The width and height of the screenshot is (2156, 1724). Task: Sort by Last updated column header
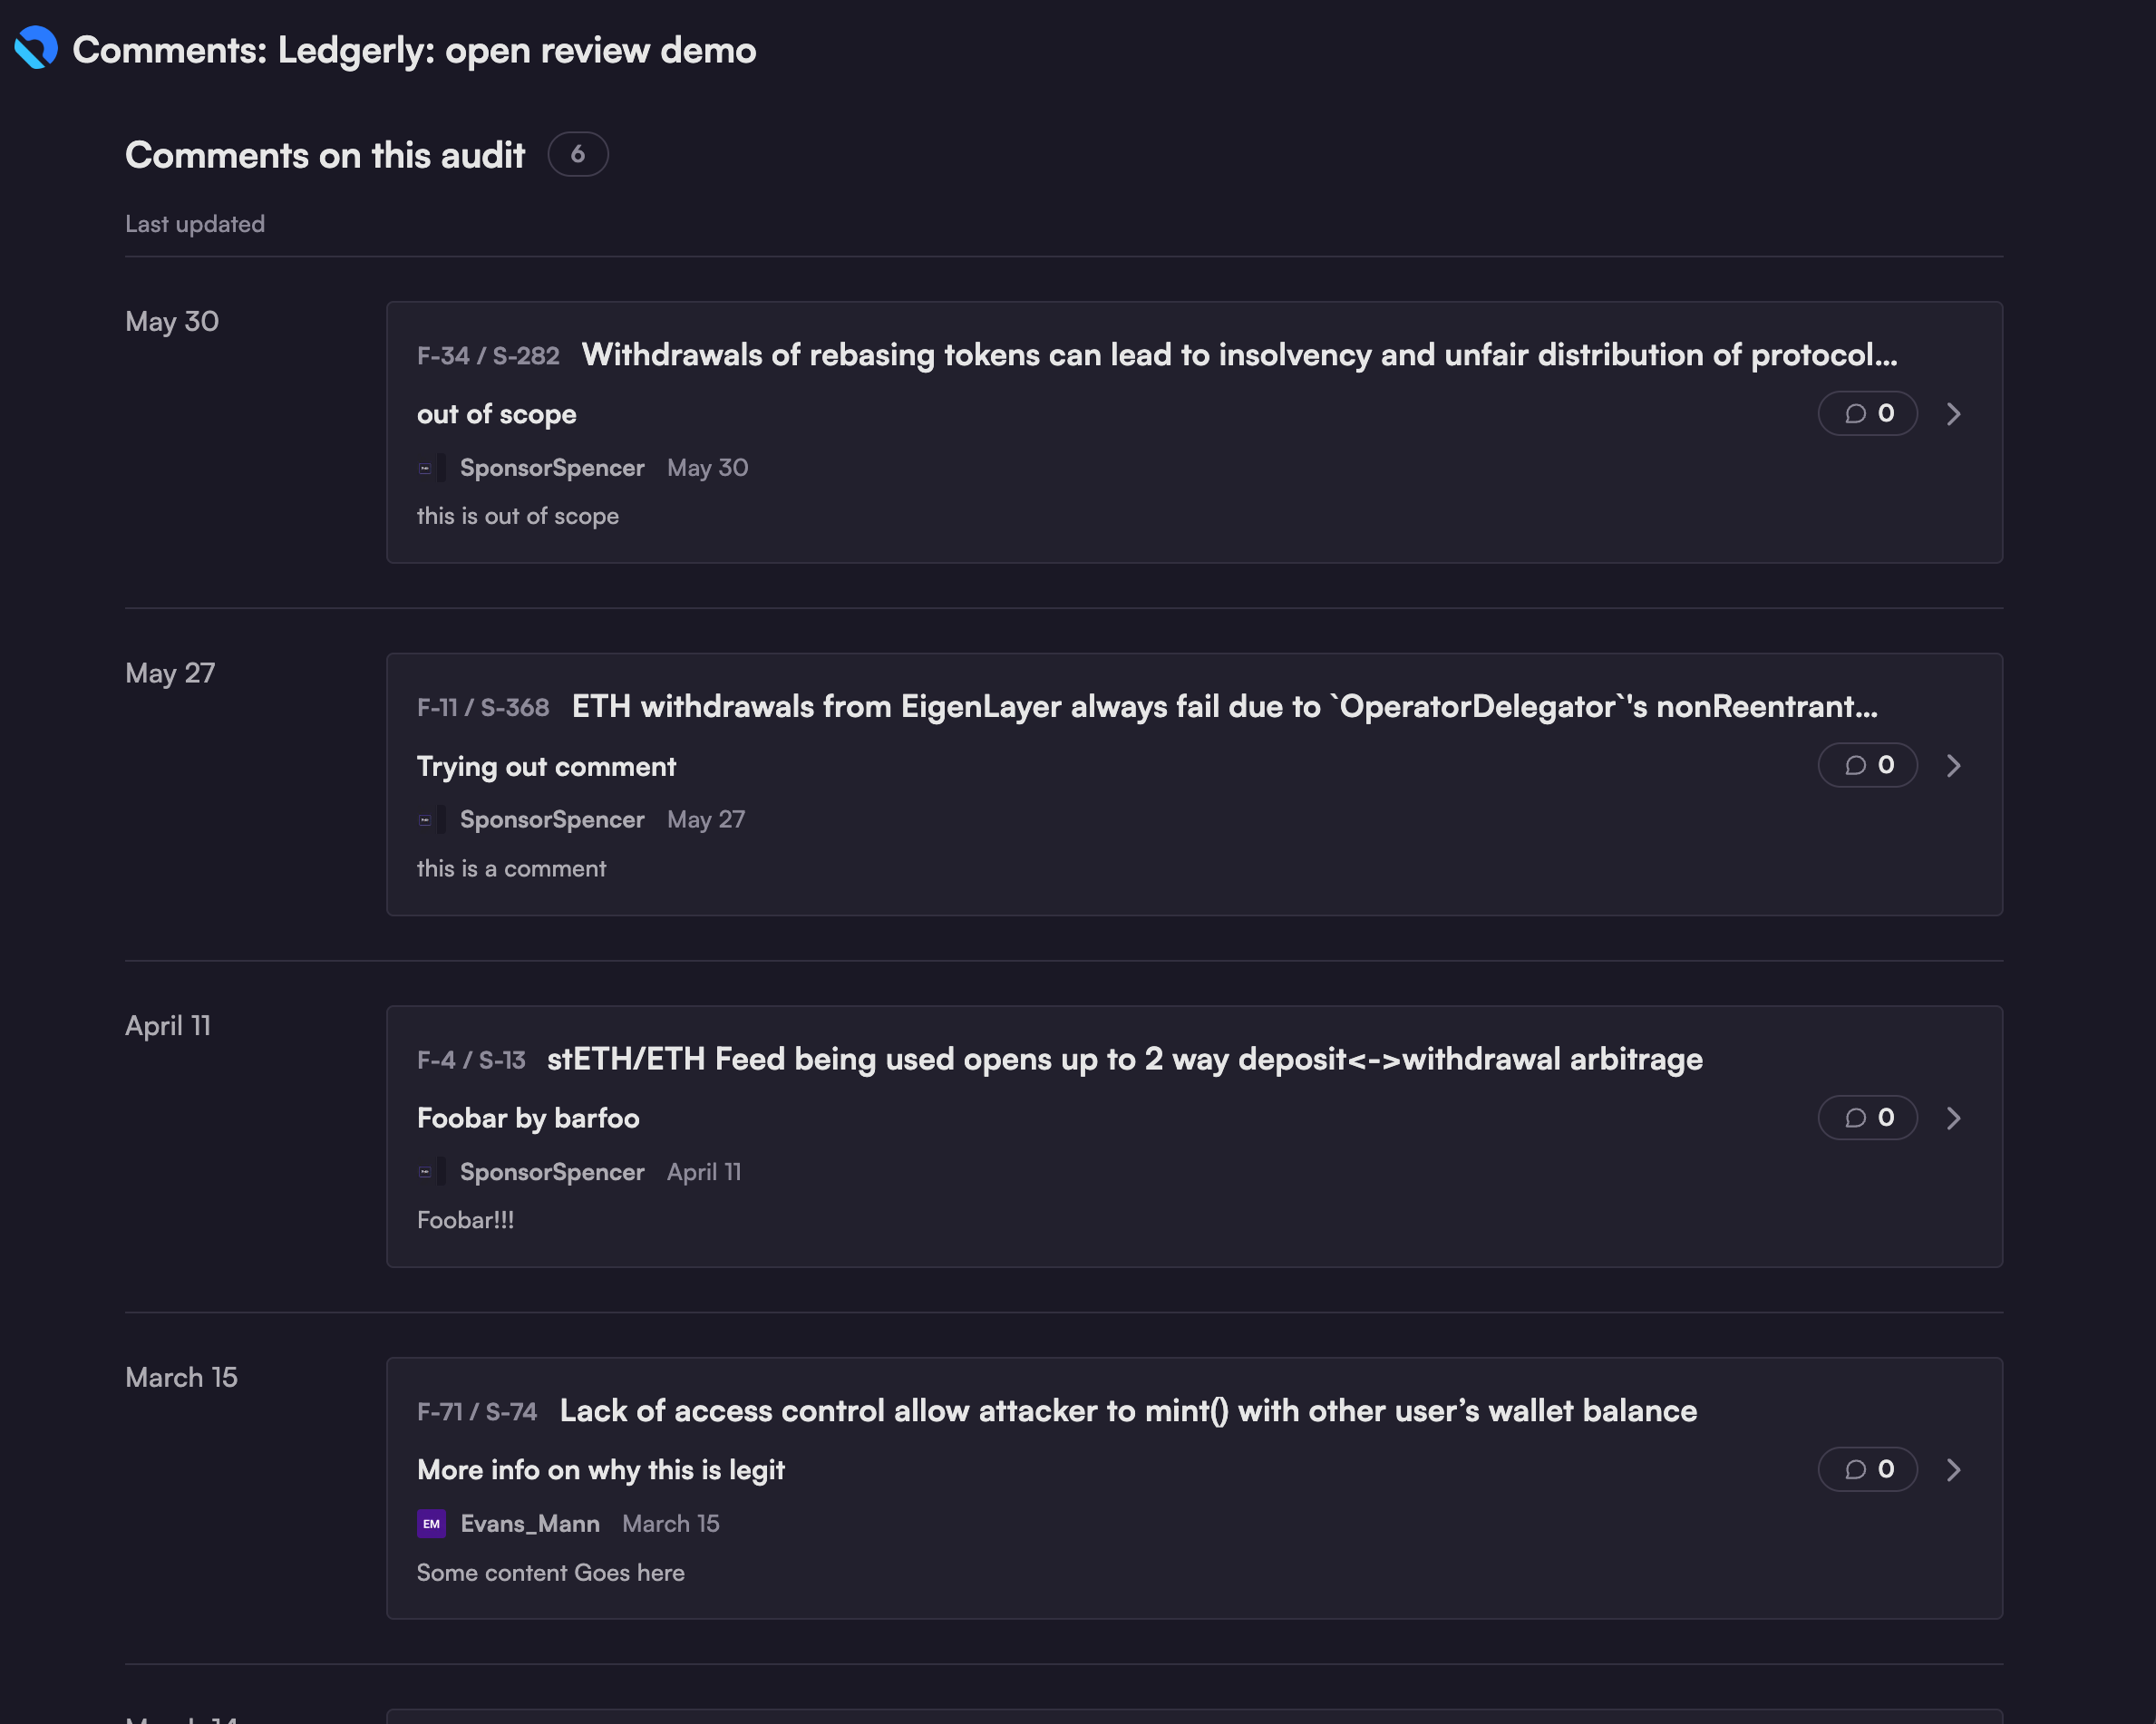tap(195, 224)
